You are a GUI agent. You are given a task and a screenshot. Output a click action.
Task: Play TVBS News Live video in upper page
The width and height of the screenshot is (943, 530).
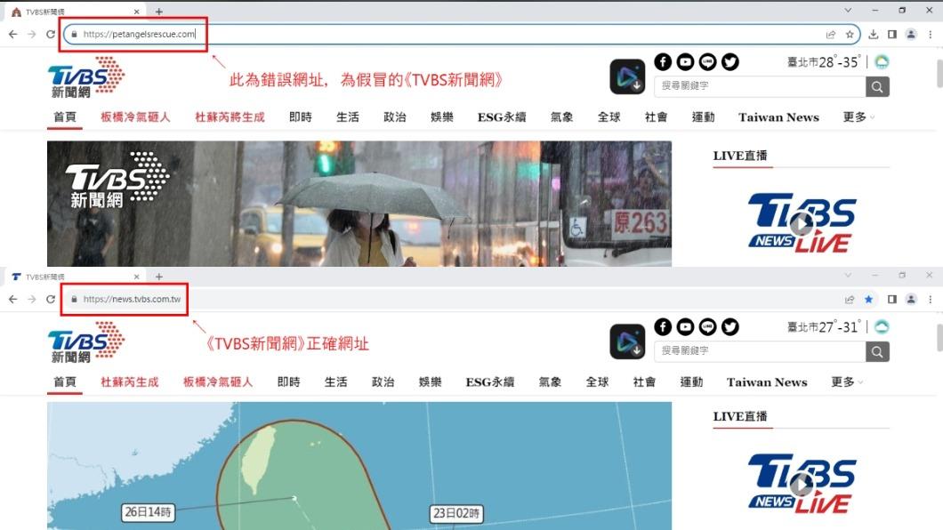[802, 223]
